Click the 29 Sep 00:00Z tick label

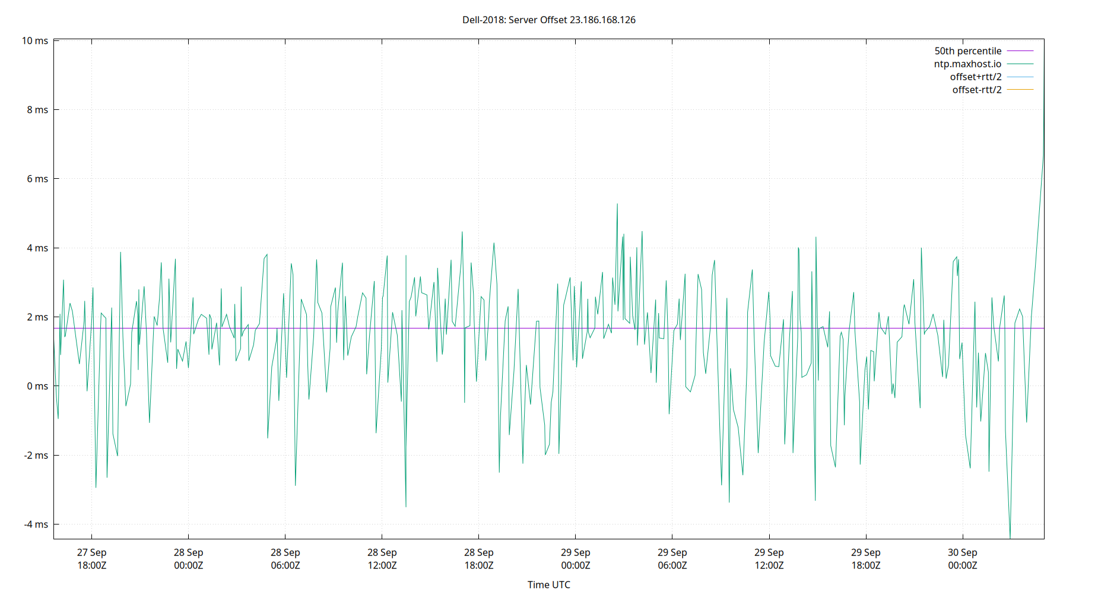[x=576, y=559]
